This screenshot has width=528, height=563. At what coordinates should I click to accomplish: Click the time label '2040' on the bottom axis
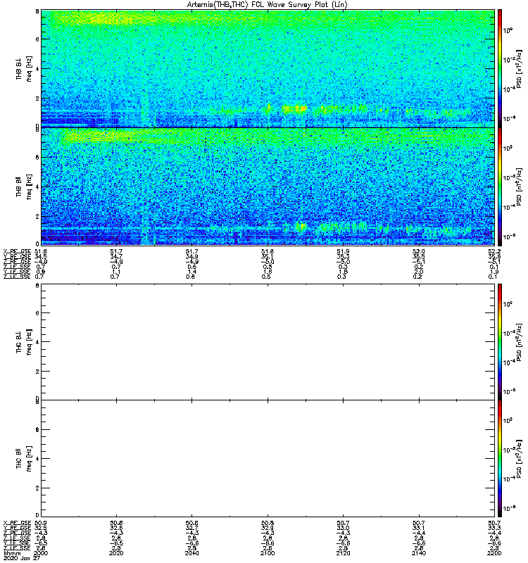[x=191, y=553]
